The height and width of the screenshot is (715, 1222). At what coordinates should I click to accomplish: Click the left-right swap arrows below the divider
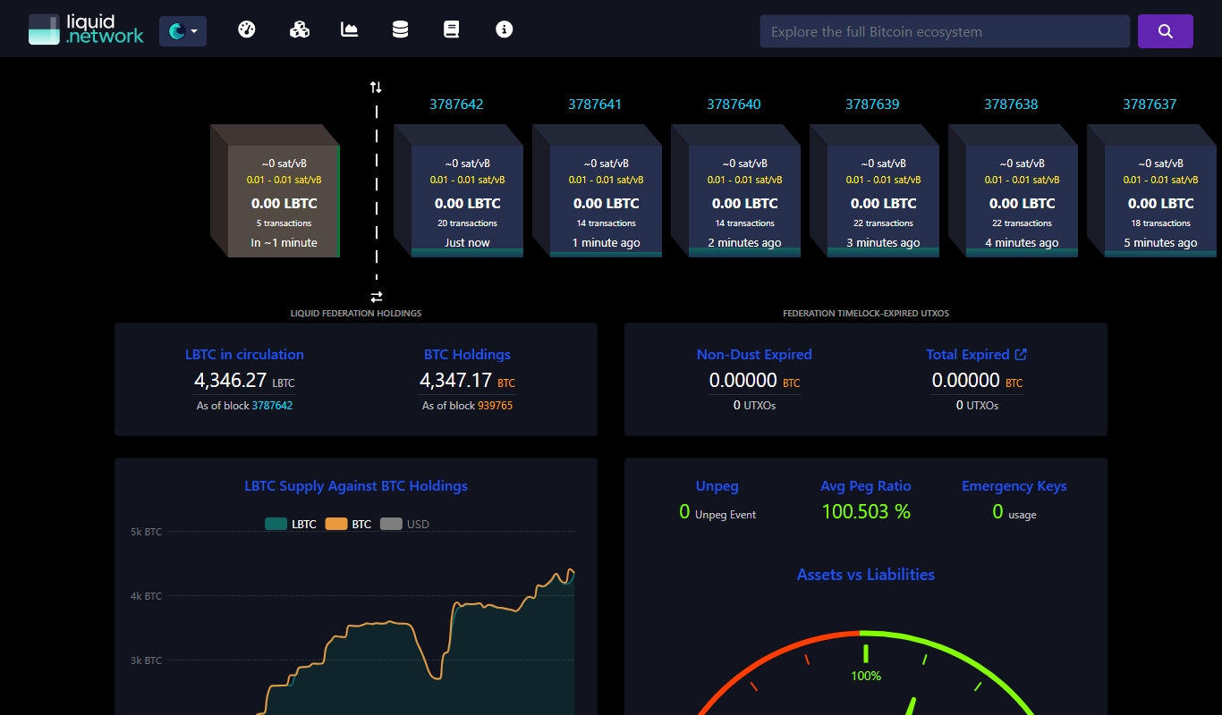[x=377, y=297]
